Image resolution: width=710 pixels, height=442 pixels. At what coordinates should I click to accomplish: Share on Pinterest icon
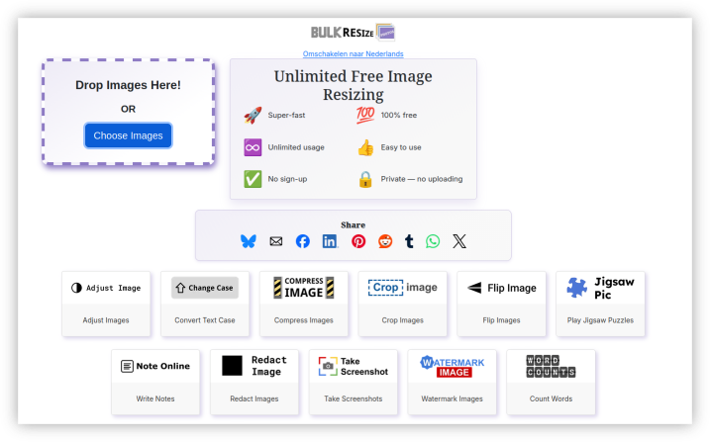358,241
